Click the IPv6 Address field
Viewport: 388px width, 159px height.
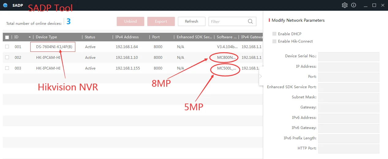349,118
